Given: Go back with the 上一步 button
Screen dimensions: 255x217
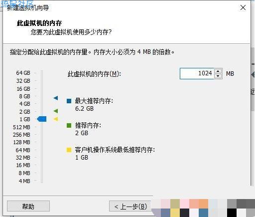Looking at the screenshot, I should coord(130,206).
